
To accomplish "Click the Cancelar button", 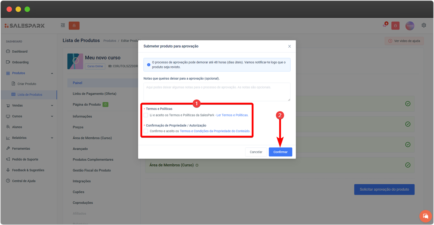I will (256, 152).
